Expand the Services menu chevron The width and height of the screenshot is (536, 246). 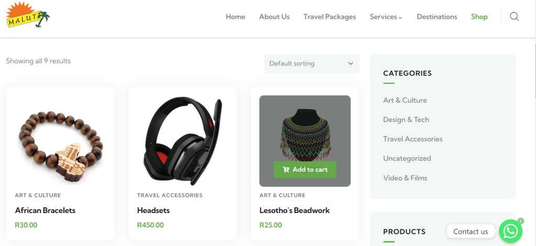coord(400,18)
